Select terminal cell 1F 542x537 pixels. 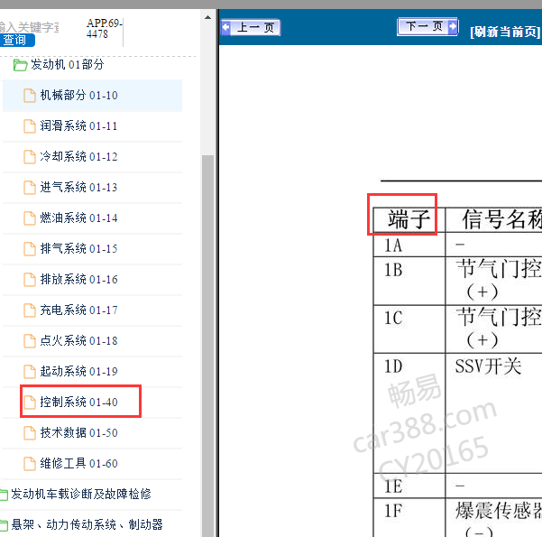409,518
